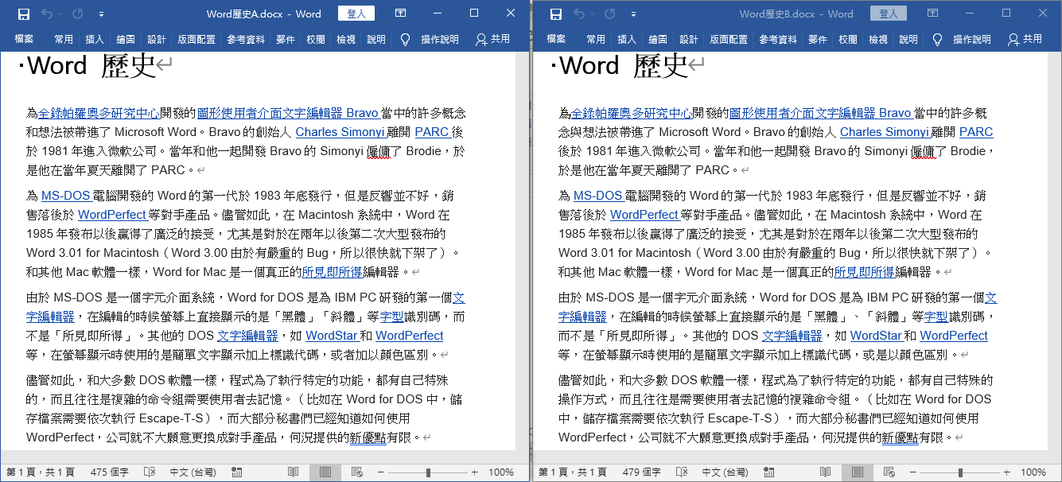Click 登入 sign-in button in Word歷史B

(x=888, y=14)
